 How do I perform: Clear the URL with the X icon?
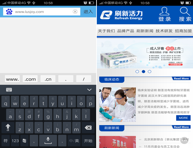75,11
